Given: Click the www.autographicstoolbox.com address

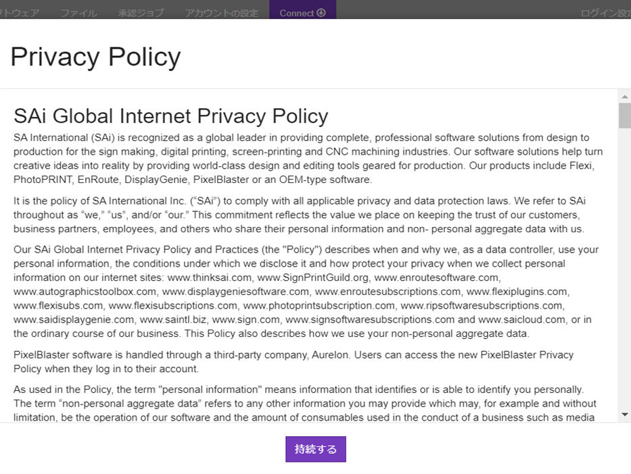Looking at the screenshot, I should pyautogui.click(x=85, y=292).
